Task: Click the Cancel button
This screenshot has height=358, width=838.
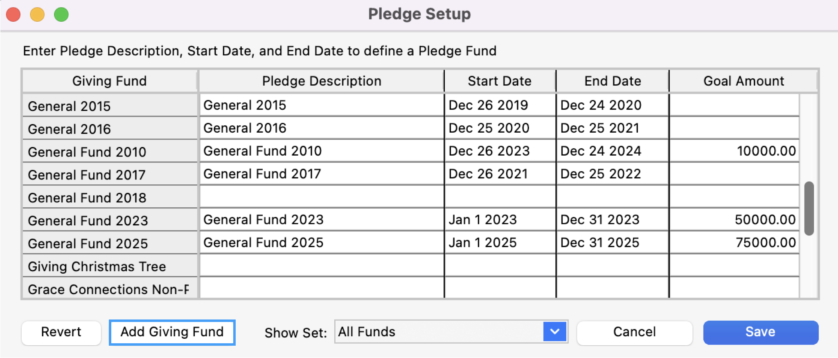Action: tap(634, 332)
